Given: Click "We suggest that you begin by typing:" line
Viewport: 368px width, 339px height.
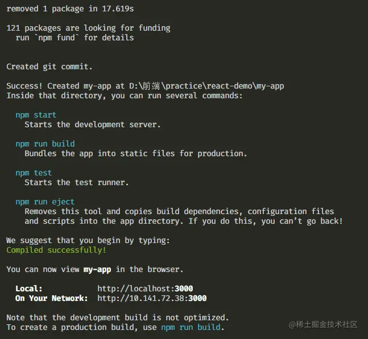Looking at the screenshot, I should click(88, 240).
